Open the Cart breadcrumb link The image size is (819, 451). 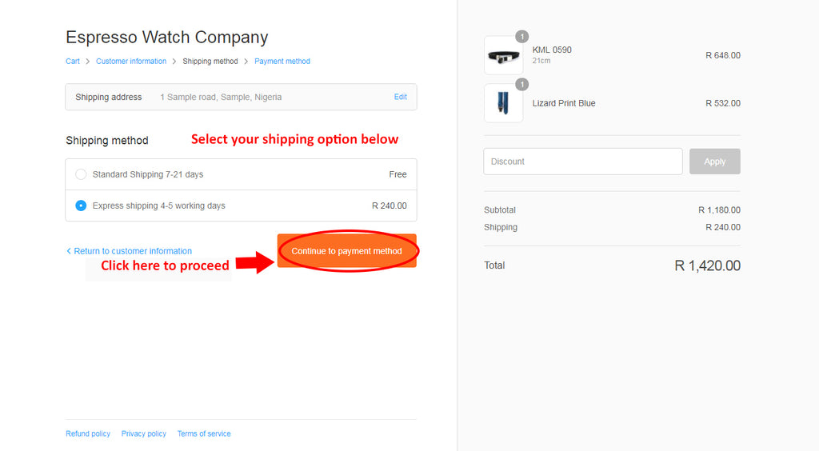click(x=73, y=62)
